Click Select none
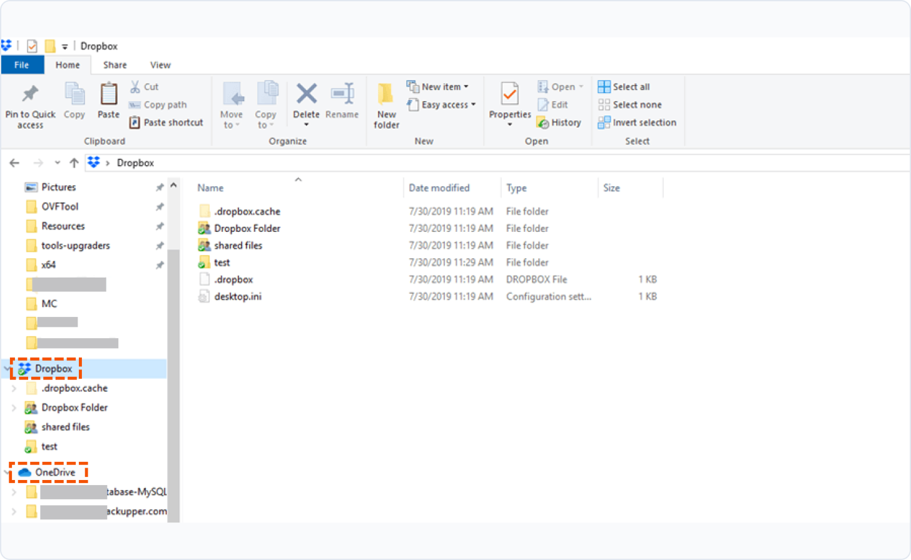The image size is (911, 560). [x=629, y=104]
